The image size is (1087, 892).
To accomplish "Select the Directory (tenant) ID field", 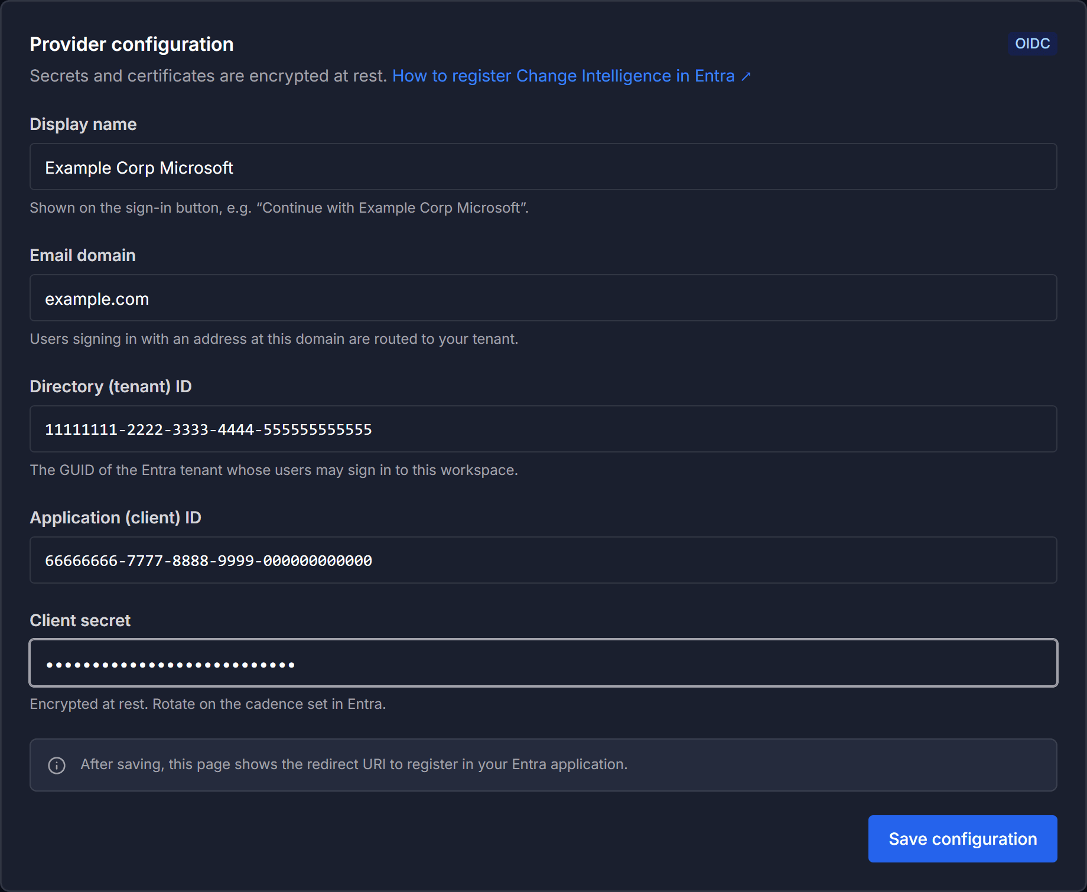I will pos(543,429).
